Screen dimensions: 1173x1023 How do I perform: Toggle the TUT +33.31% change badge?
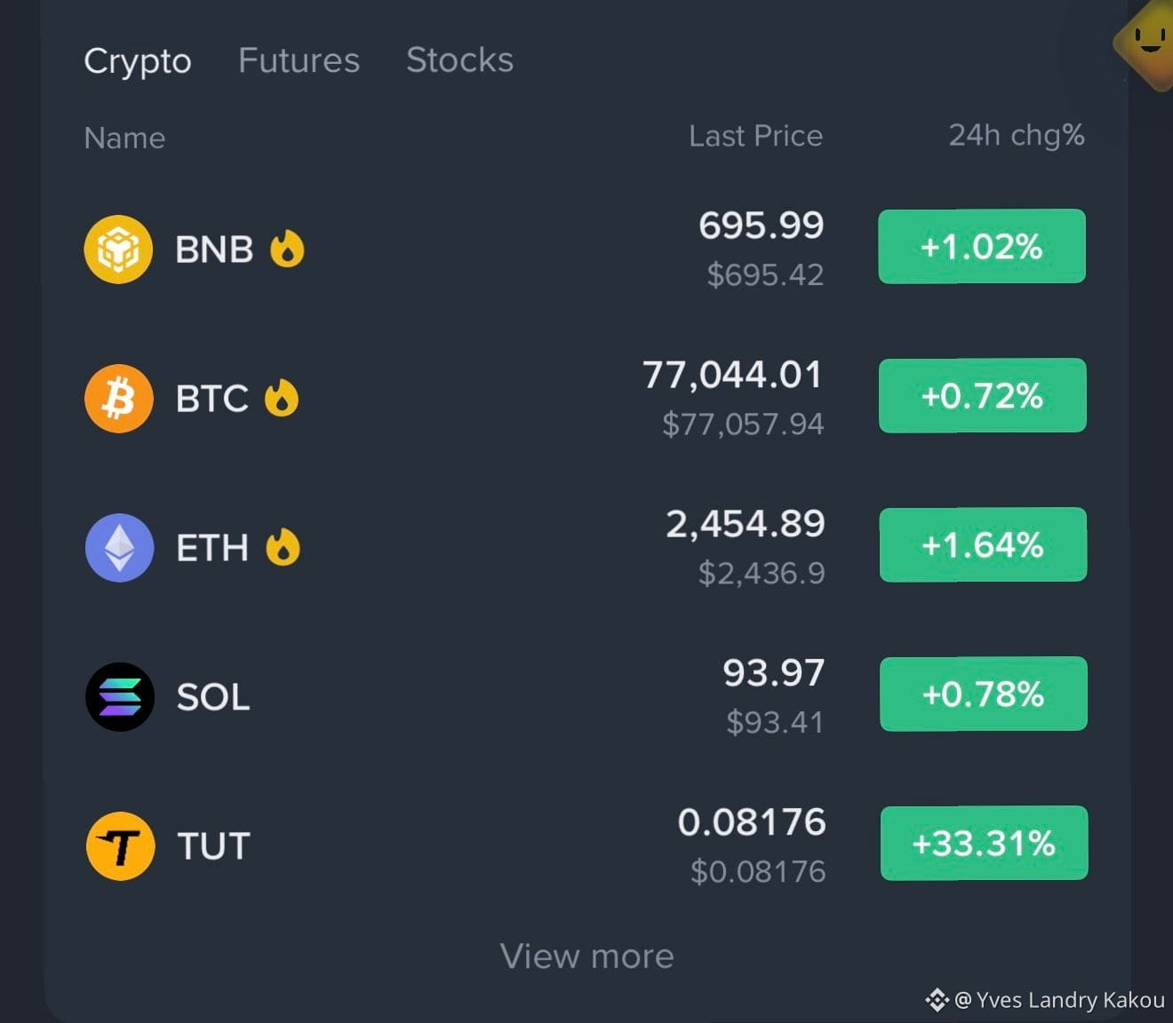[x=984, y=844]
